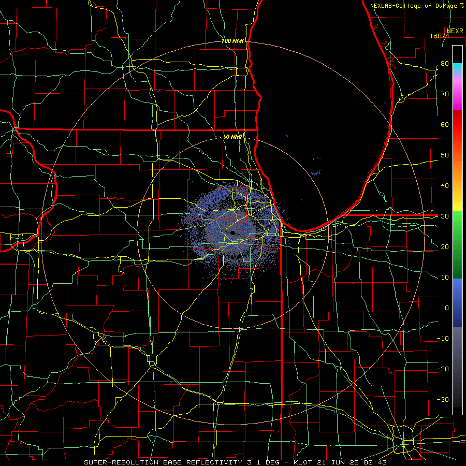Click the 00:43 timestamp in the caption

374,462
